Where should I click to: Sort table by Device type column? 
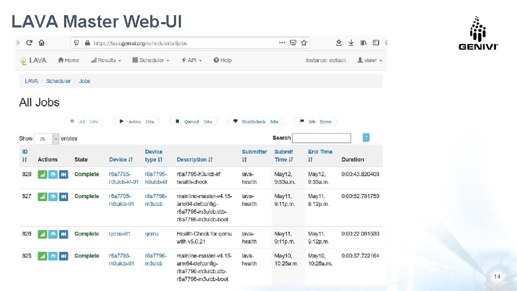click(154, 156)
